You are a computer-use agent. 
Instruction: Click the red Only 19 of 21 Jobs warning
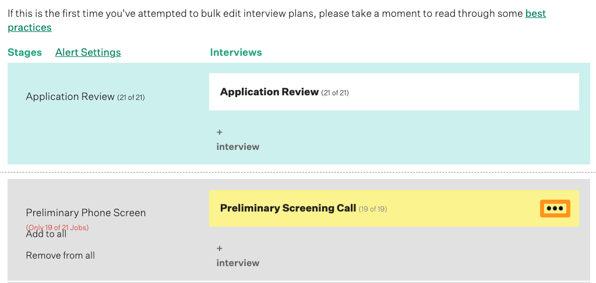click(x=57, y=227)
